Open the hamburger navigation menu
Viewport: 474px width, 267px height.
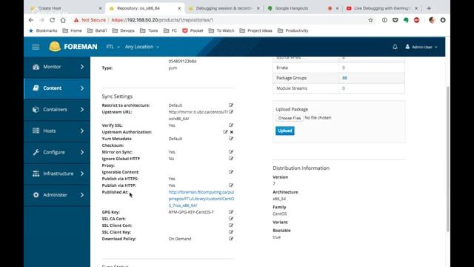(x=36, y=47)
